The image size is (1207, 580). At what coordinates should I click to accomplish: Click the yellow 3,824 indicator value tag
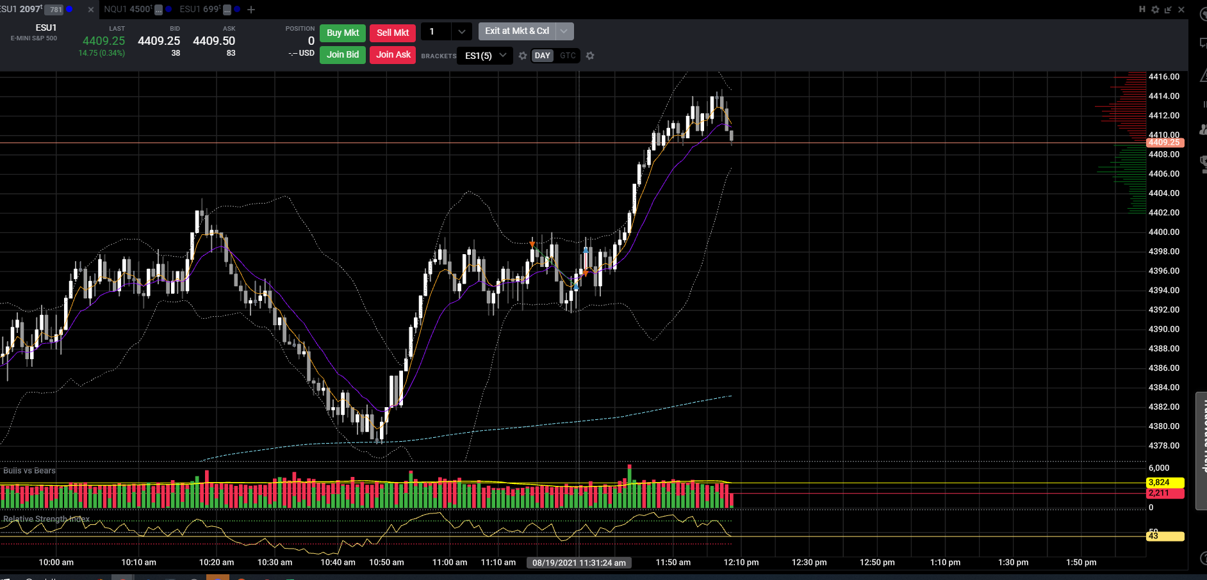click(1165, 483)
